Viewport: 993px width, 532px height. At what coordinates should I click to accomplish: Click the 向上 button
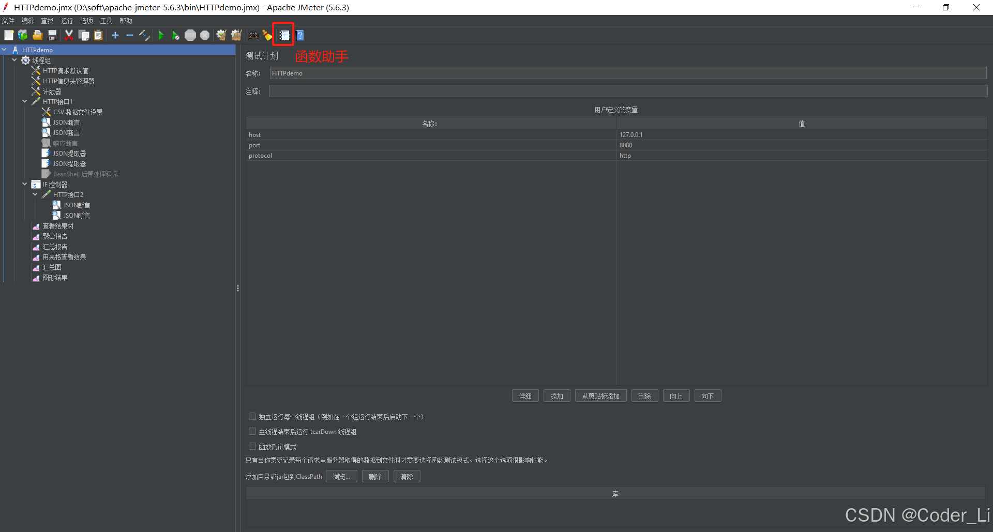coord(676,396)
